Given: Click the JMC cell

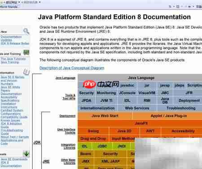Looking at the screenshot, I should point(165,93).
